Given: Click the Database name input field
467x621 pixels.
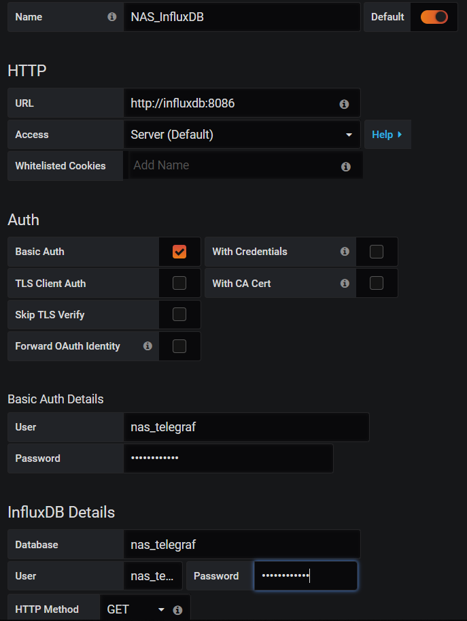Looking at the screenshot, I should 241,545.
